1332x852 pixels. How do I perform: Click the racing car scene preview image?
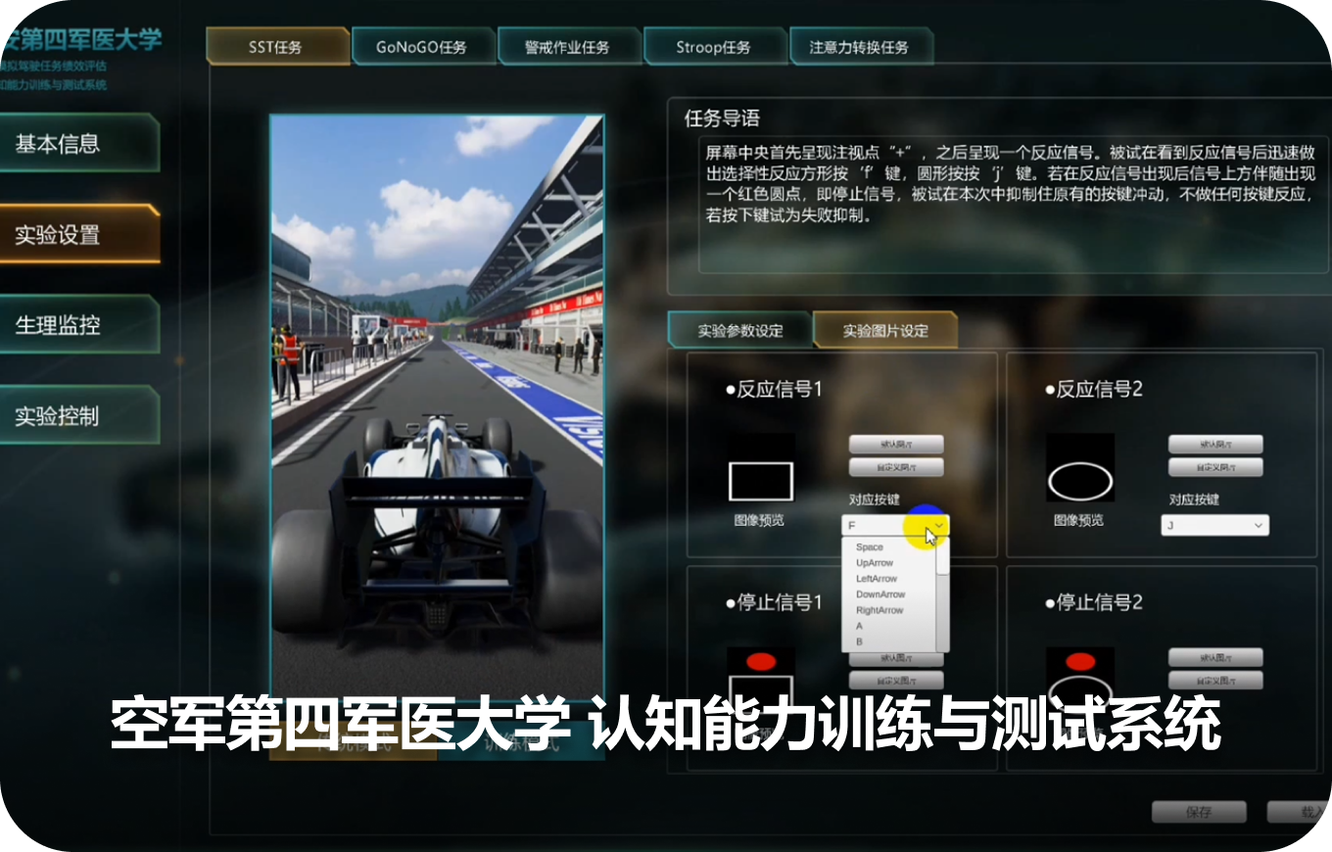437,402
